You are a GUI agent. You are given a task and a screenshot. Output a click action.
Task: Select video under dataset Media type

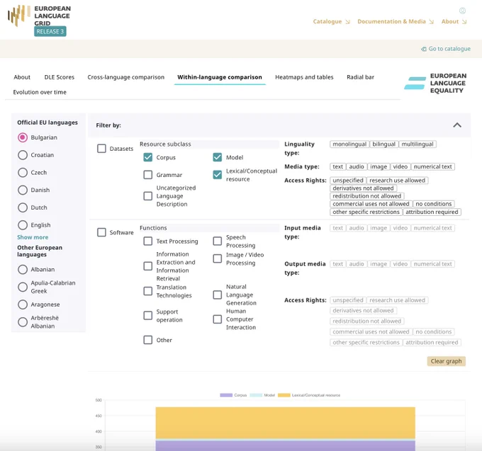tap(400, 166)
